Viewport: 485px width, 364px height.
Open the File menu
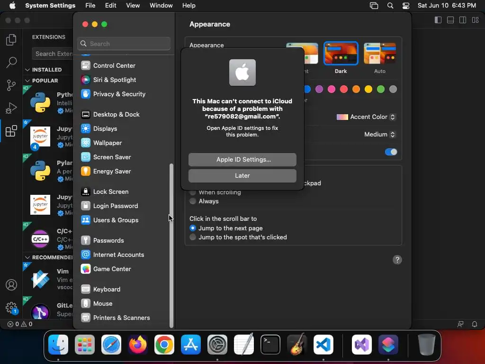pos(90,6)
